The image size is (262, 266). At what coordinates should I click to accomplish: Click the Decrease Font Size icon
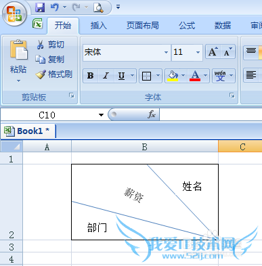tap(228, 52)
